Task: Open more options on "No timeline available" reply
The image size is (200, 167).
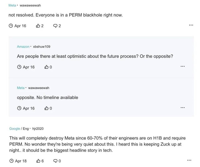Action: coord(183,108)
